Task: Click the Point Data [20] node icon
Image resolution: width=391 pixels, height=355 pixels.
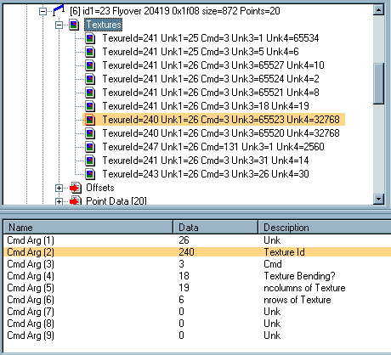Action: [76, 200]
